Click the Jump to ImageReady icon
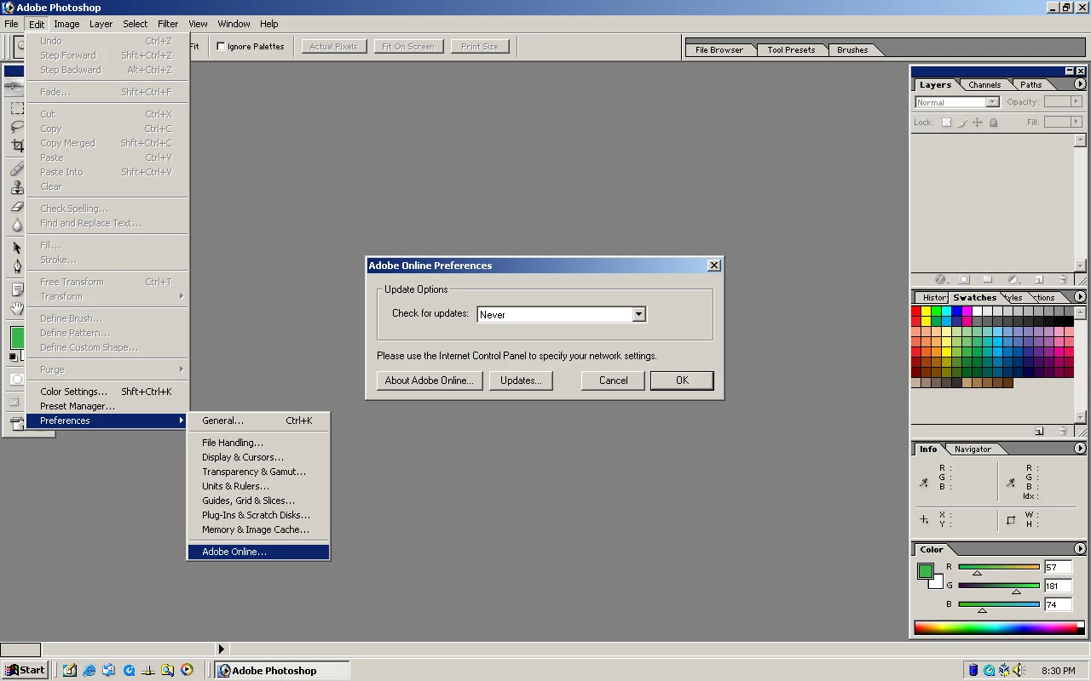This screenshot has height=681, width=1091. pyautogui.click(x=17, y=424)
